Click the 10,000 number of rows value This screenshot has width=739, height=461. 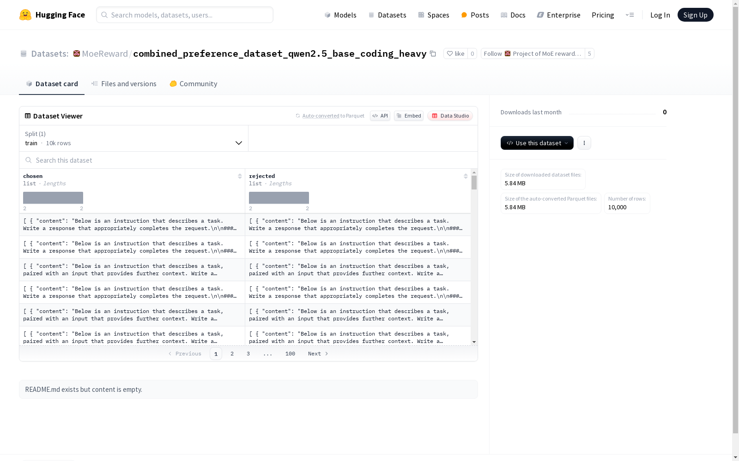tap(618, 207)
